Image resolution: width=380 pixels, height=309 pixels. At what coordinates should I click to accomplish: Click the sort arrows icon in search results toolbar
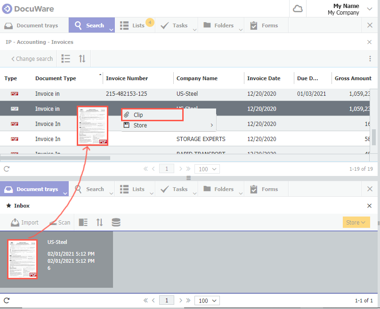(x=82, y=58)
